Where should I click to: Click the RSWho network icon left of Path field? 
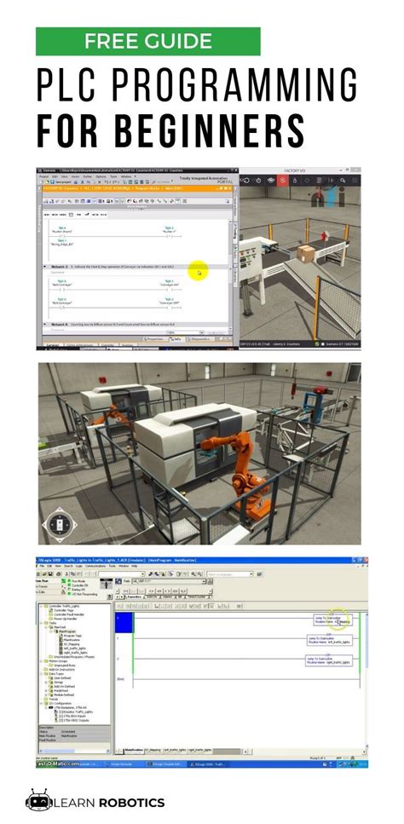pyautogui.click(x=117, y=581)
